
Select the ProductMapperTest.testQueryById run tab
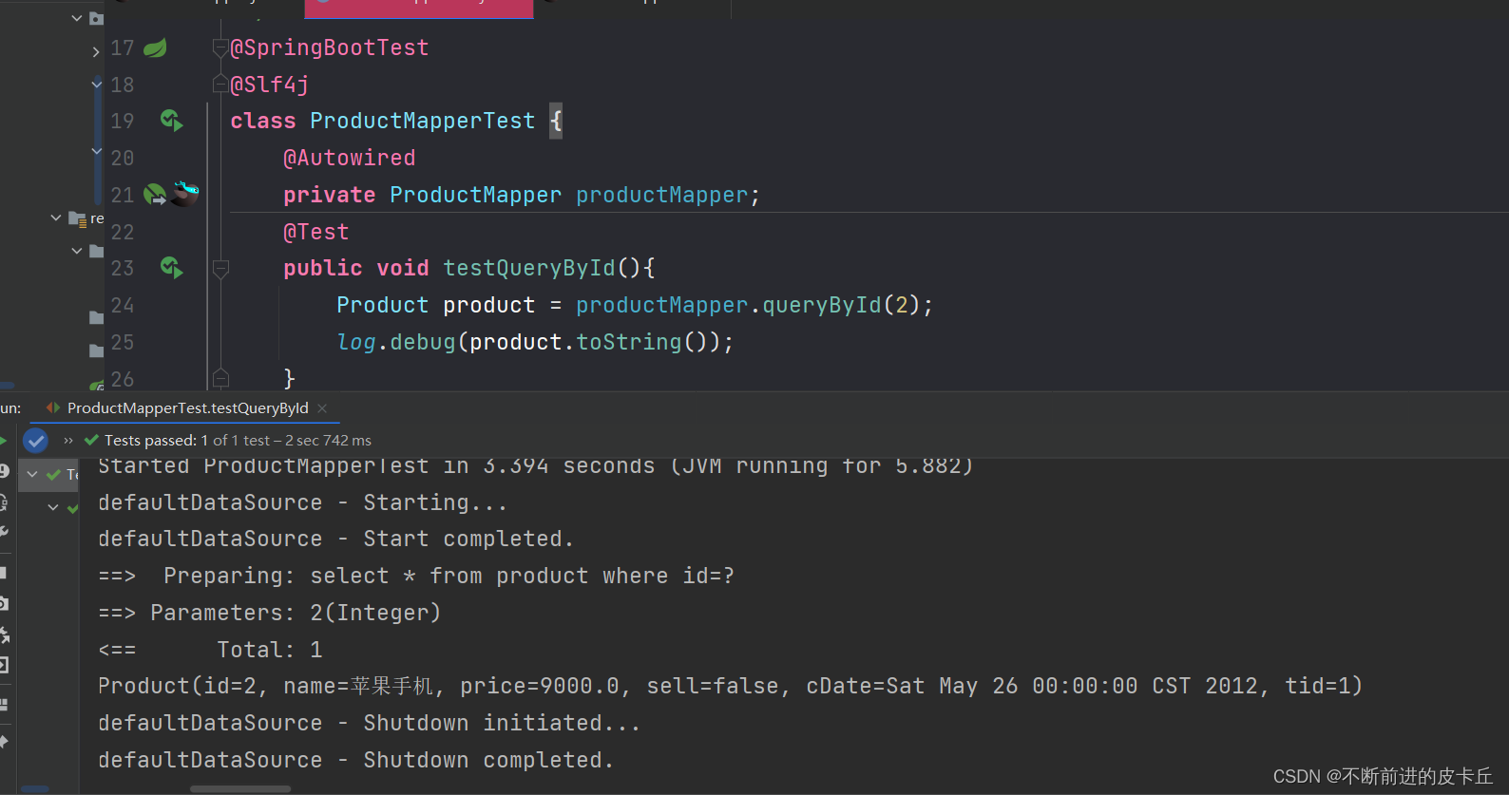[187, 407]
